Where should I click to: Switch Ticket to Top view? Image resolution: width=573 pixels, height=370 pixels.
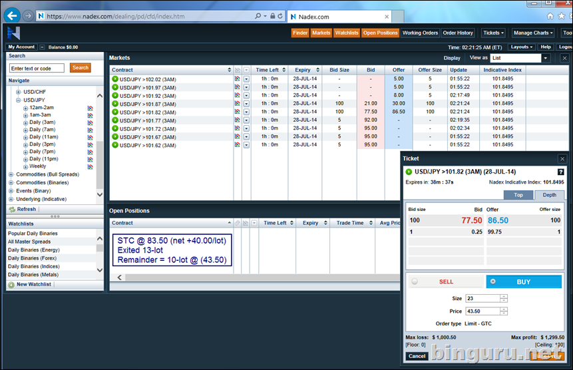point(518,195)
